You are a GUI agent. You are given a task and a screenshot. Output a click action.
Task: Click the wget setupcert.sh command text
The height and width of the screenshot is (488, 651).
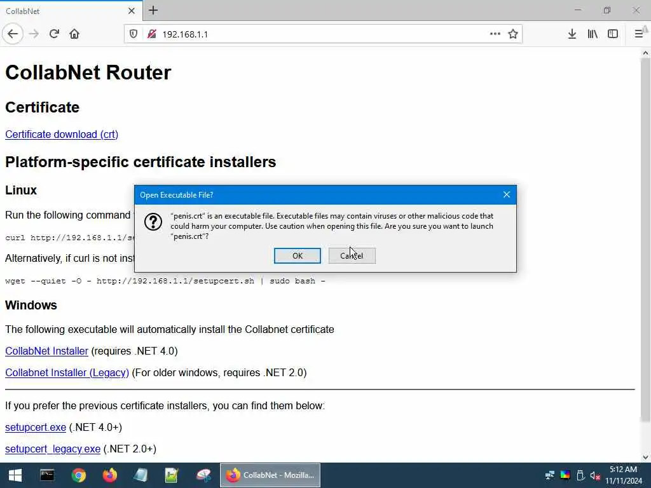165,281
